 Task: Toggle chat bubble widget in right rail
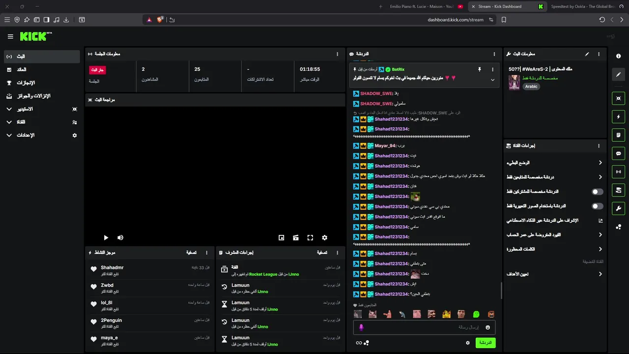point(618,153)
